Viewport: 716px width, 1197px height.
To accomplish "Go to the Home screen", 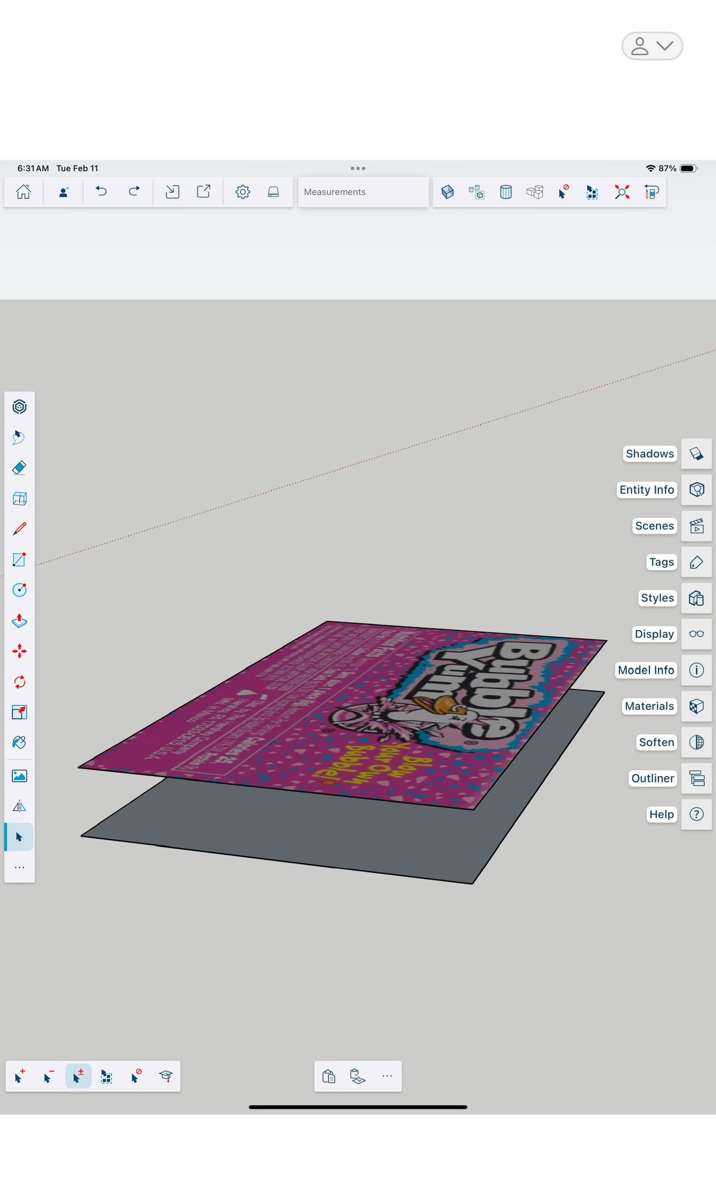I will point(23,192).
